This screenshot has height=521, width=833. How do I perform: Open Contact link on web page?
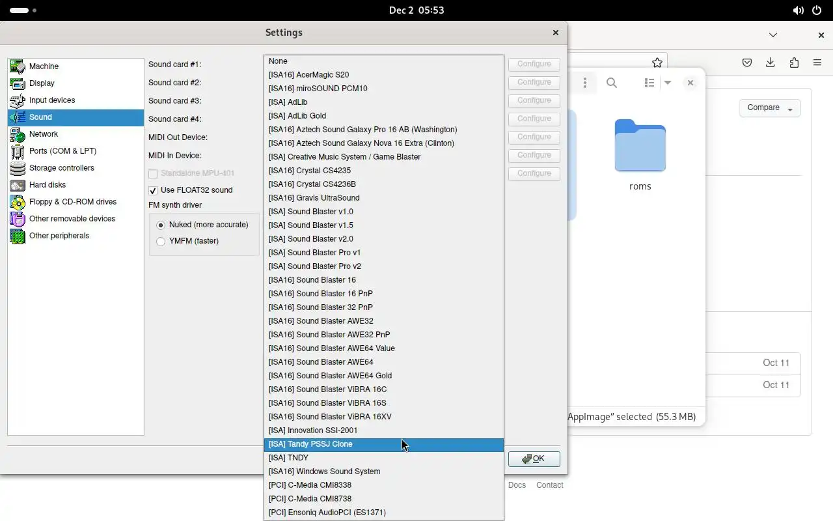(x=550, y=485)
